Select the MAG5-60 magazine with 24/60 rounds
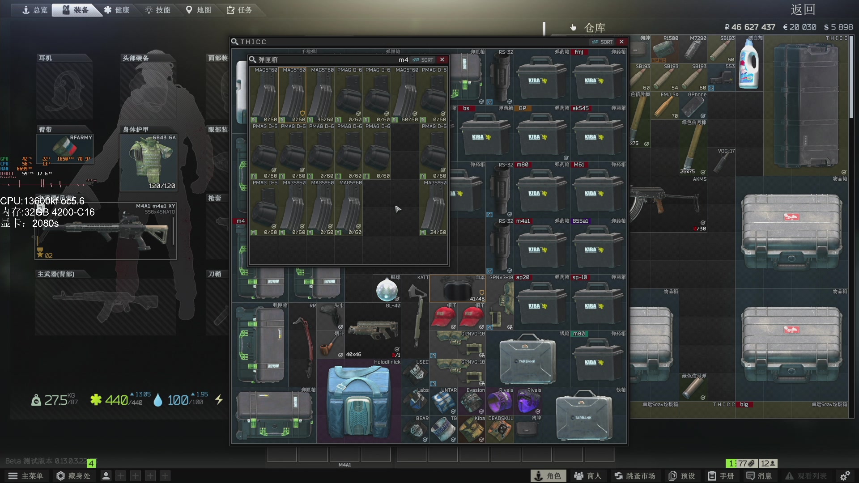Image resolution: width=859 pixels, height=483 pixels. (433, 208)
